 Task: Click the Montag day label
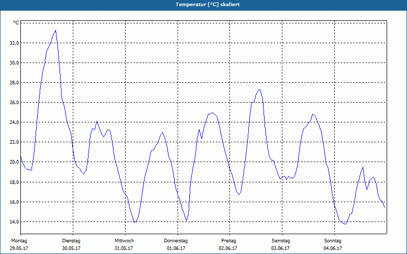coord(19,241)
